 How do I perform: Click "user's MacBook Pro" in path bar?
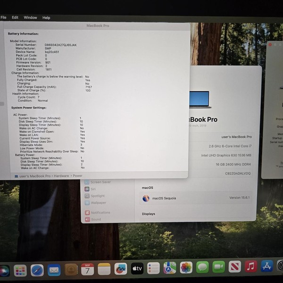click(33, 176)
